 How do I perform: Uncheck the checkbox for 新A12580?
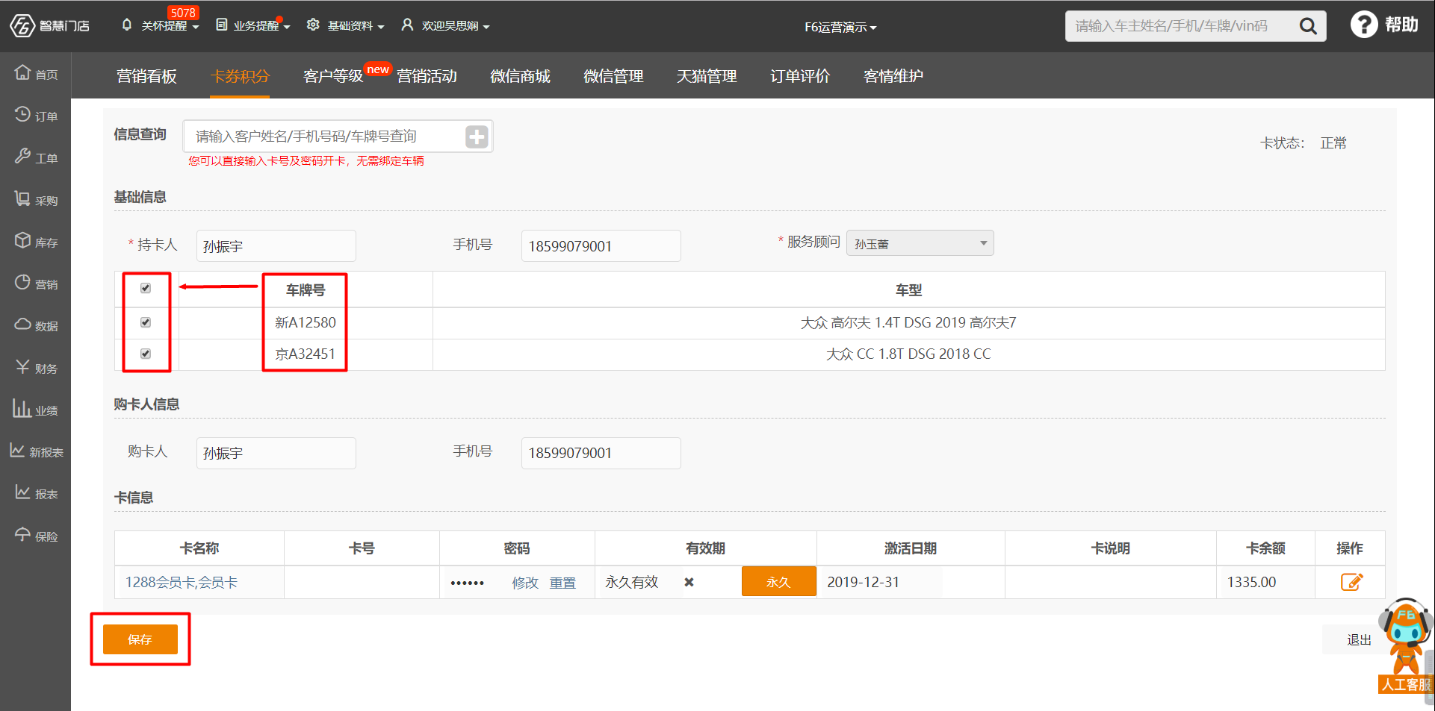coord(146,322)
